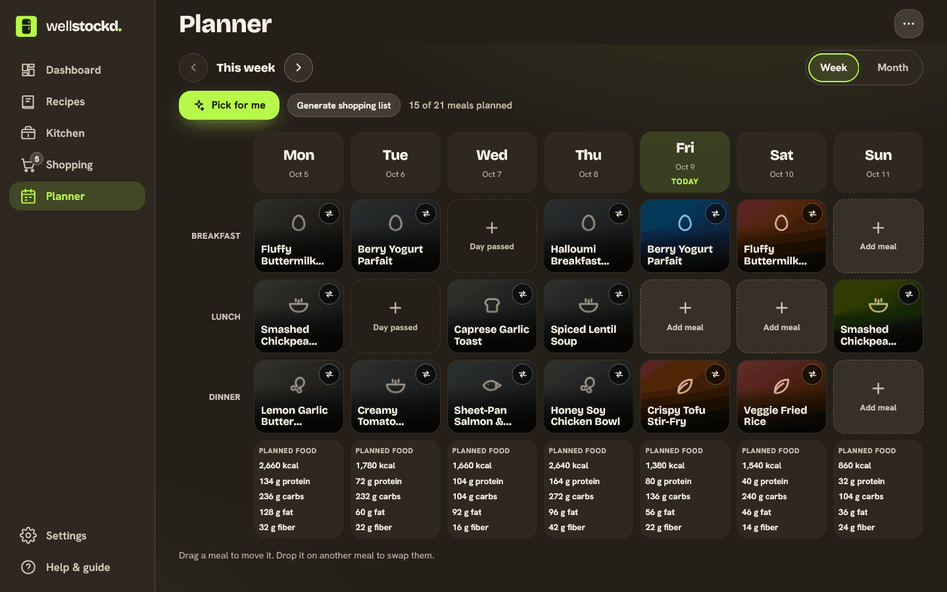The height and width of the screenshot is (592, 947).
Task: Swap Monday's Smashed Chickpea lunch
Action: point(329,294)
